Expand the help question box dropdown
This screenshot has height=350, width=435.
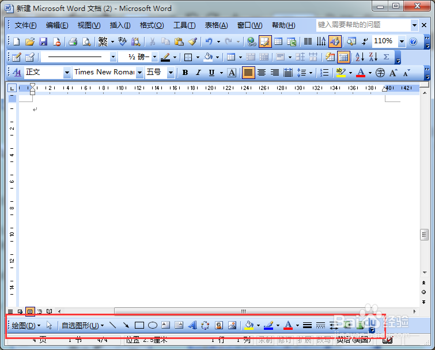414,25
